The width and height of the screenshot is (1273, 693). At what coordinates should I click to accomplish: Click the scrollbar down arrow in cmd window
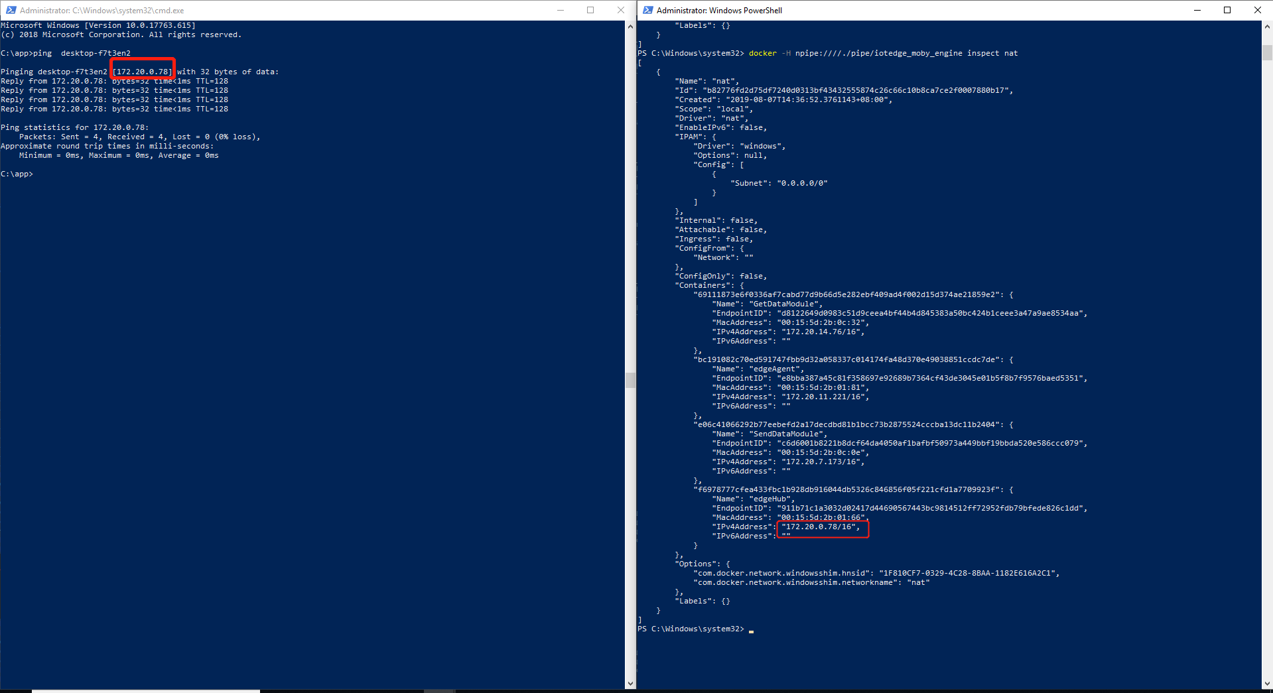click(630, 683)
